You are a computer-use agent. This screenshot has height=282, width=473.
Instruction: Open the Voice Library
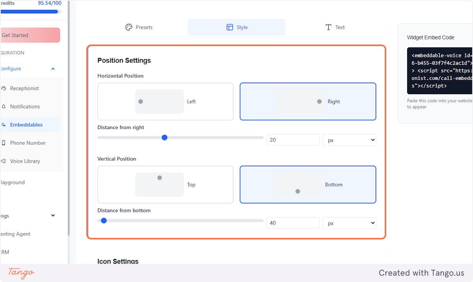(4, 161)
